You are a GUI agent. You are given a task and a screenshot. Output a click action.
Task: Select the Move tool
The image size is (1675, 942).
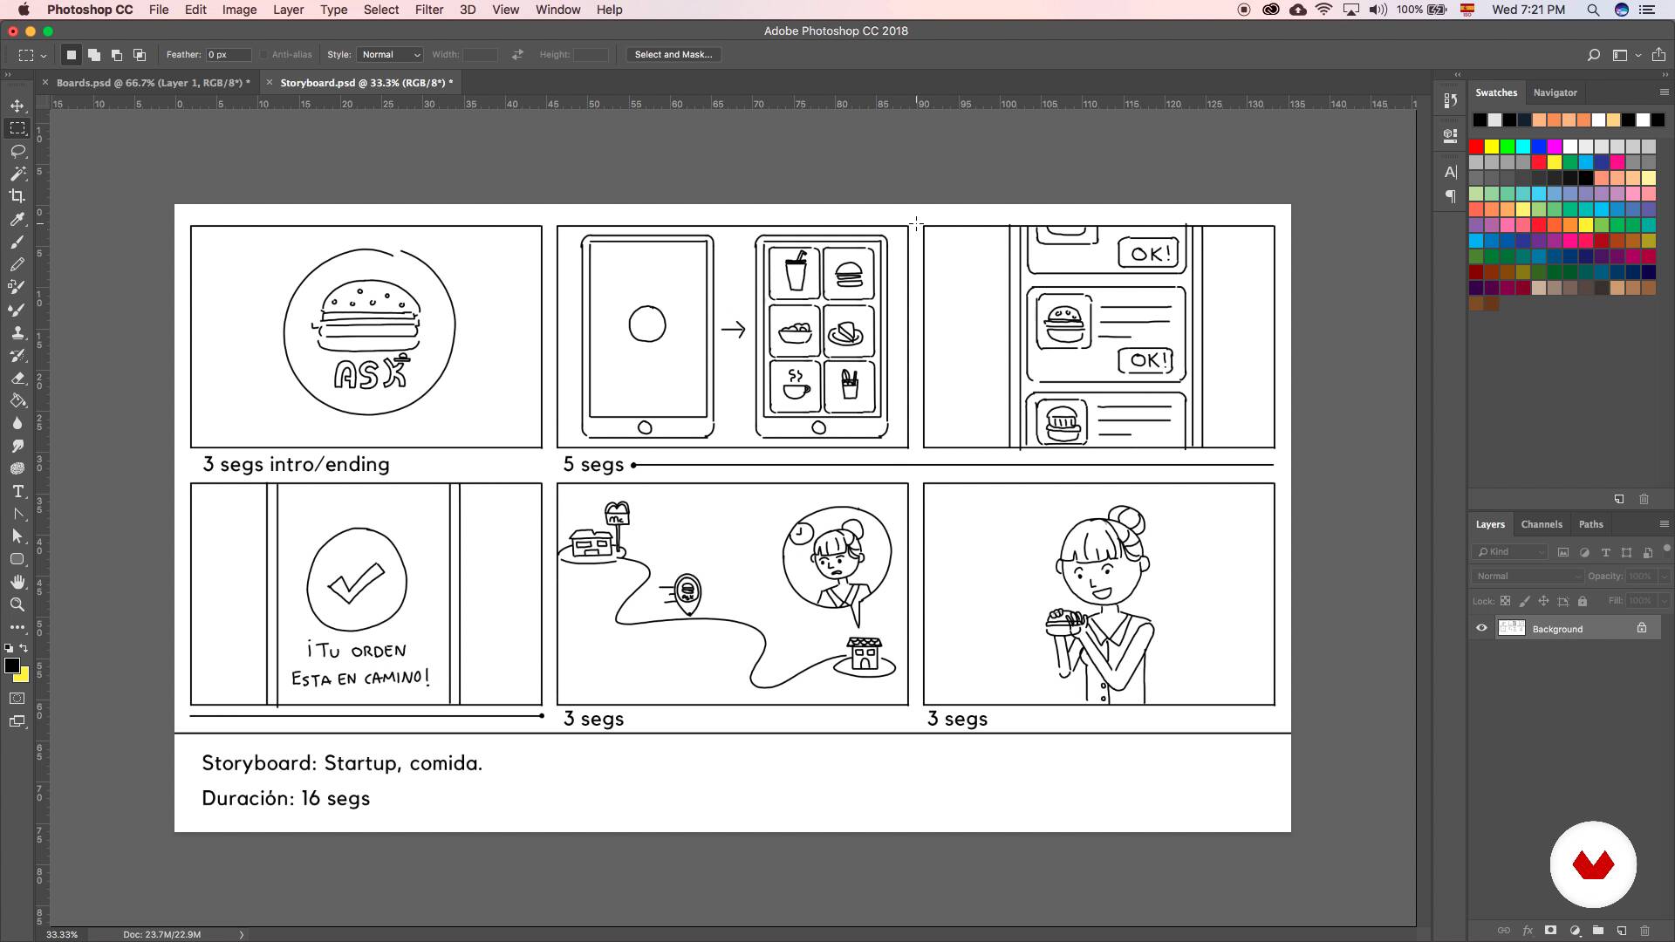pyautogui.click(x=17, y=106)
